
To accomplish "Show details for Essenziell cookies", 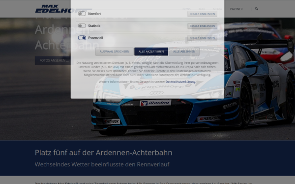I will 202,38.
